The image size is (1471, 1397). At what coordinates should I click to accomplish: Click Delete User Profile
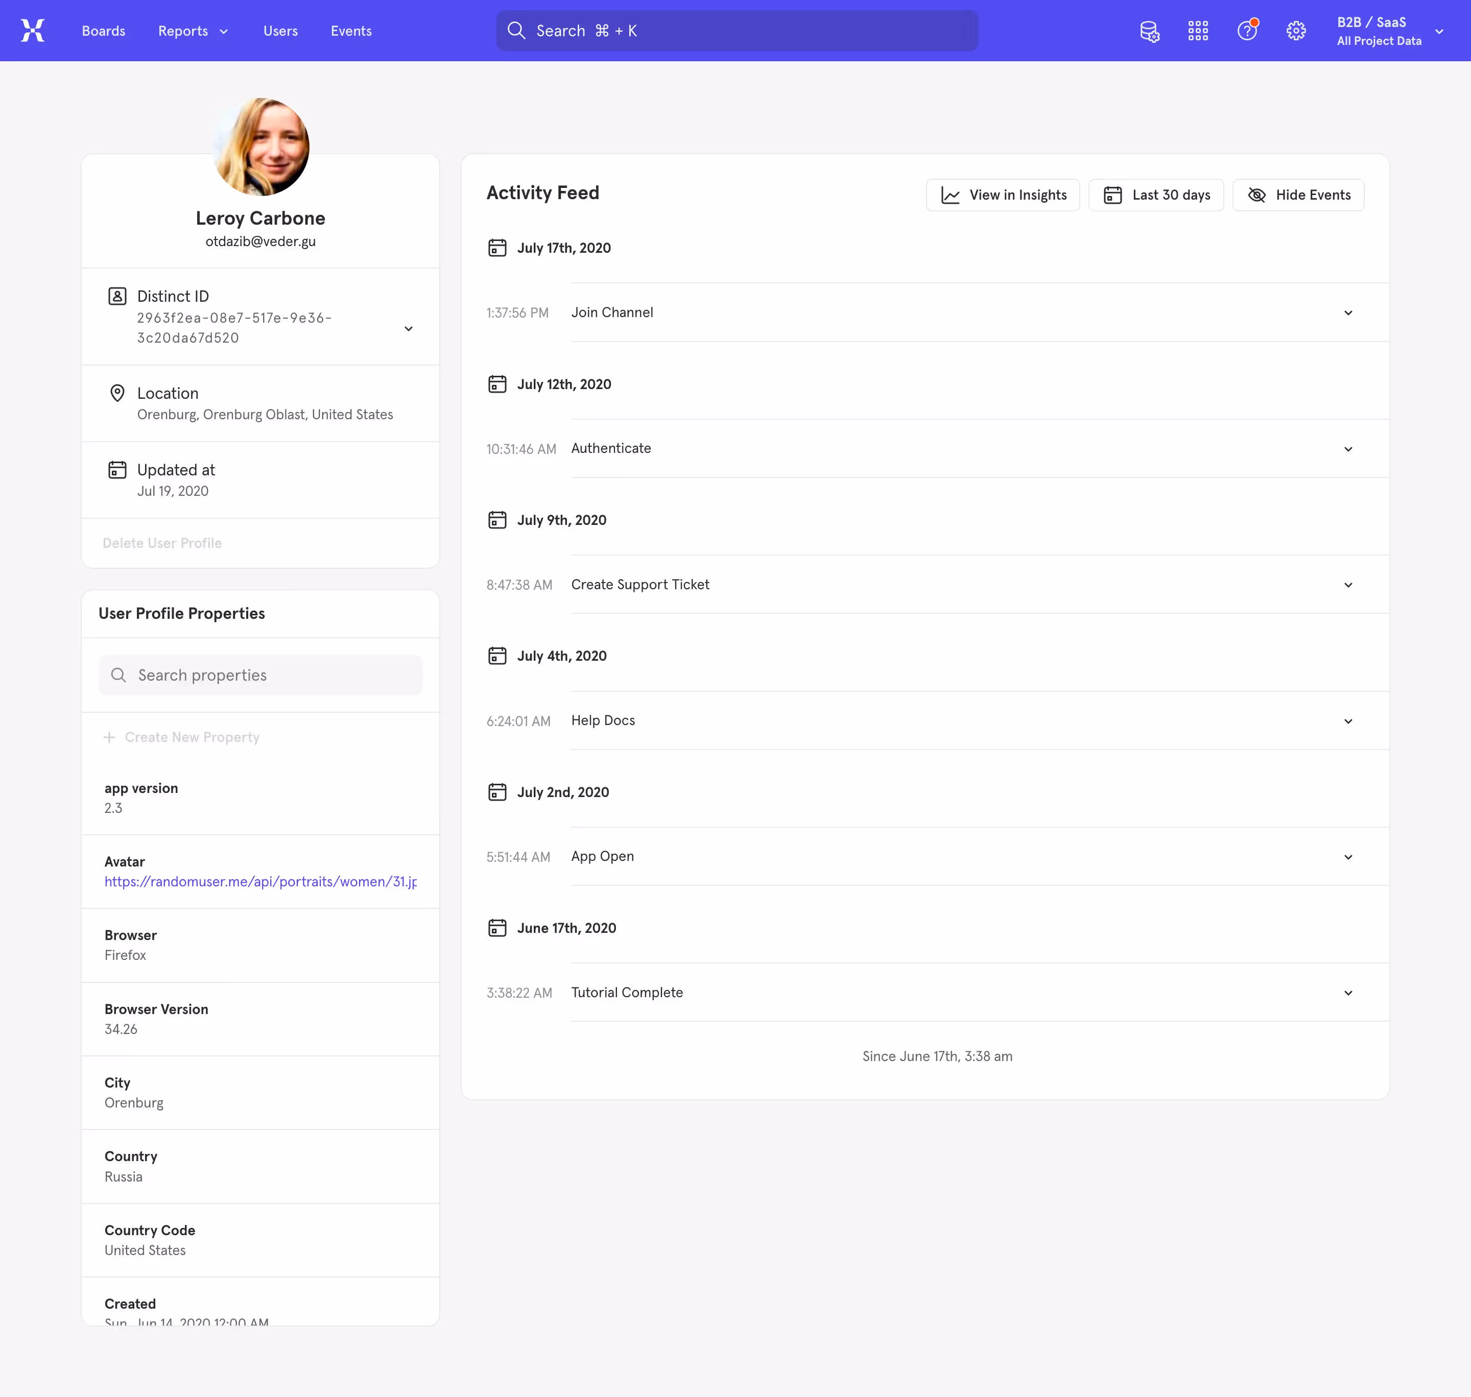click(162, 543)
